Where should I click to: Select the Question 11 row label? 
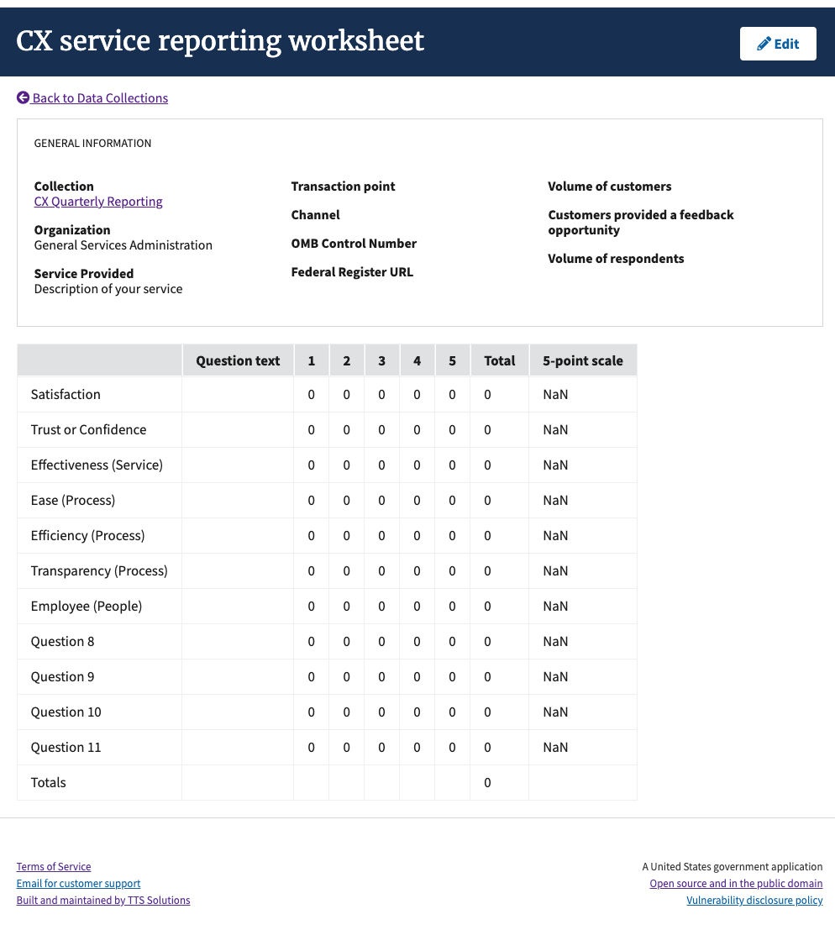[x=66, y=748]
